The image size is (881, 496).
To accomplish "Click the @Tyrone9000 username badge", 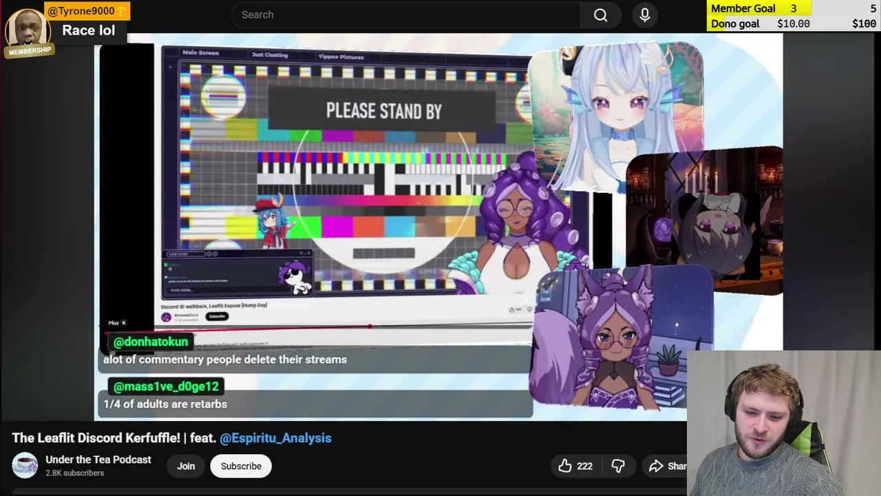I will point(87,11).
